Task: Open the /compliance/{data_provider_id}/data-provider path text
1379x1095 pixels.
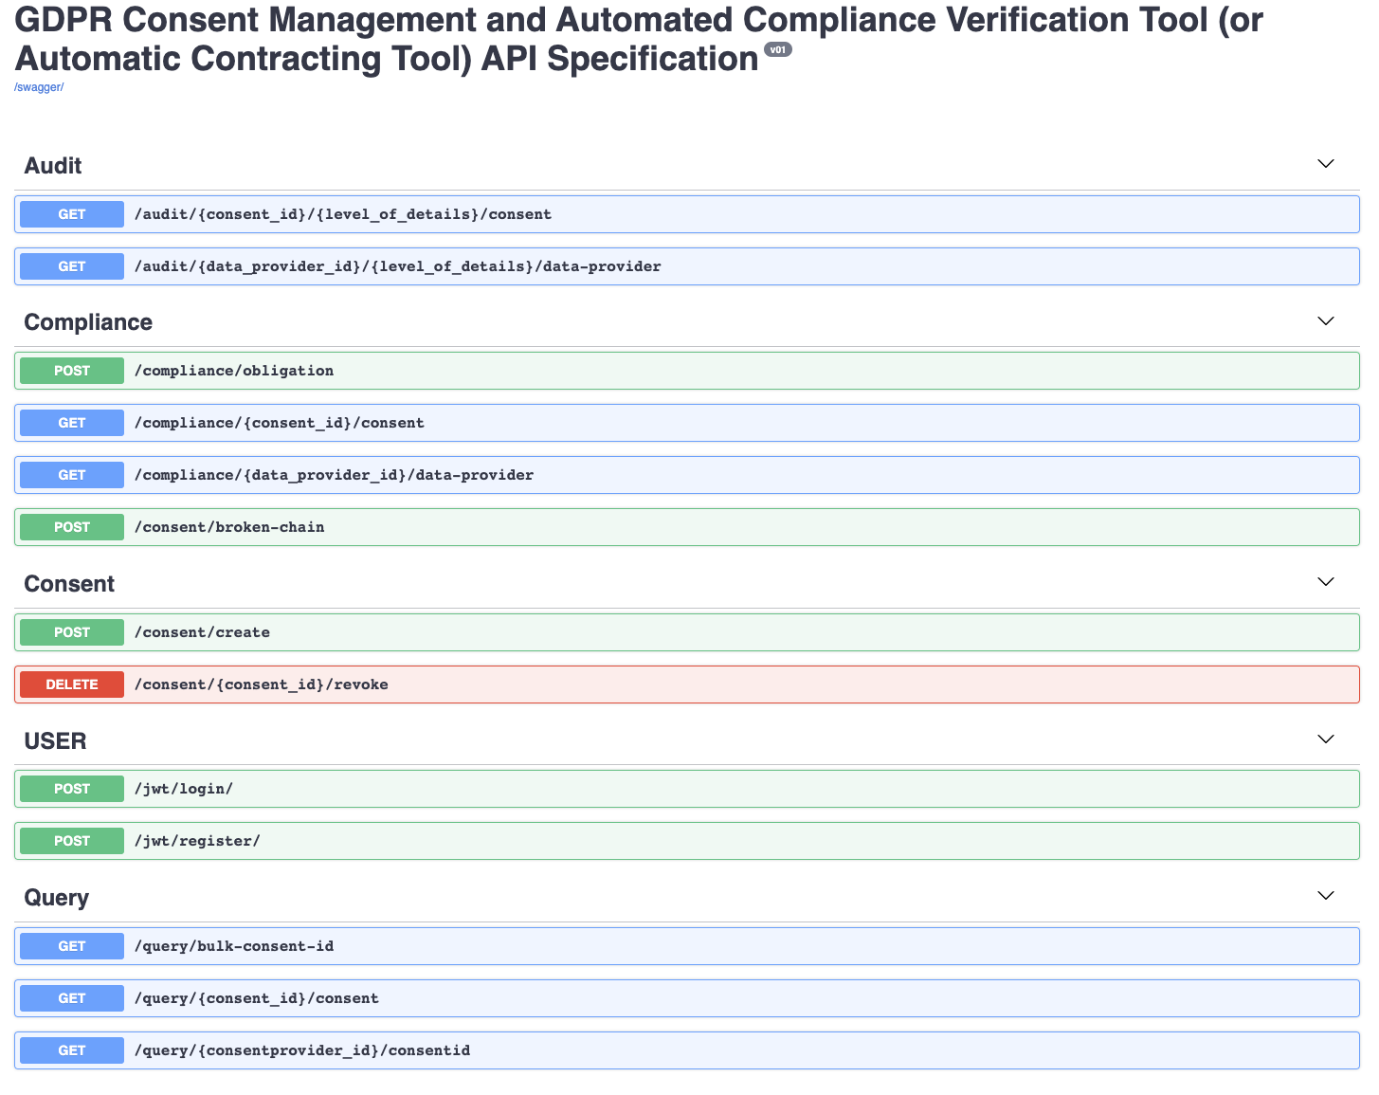Action: click(x=334, y=475)
